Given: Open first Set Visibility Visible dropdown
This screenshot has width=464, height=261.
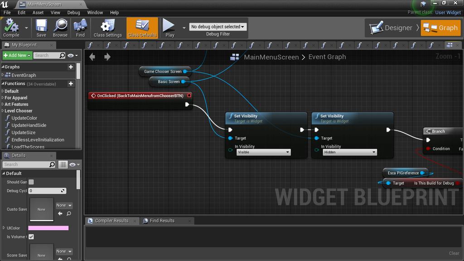Looking at the screenshot, I should click(263, 152).
